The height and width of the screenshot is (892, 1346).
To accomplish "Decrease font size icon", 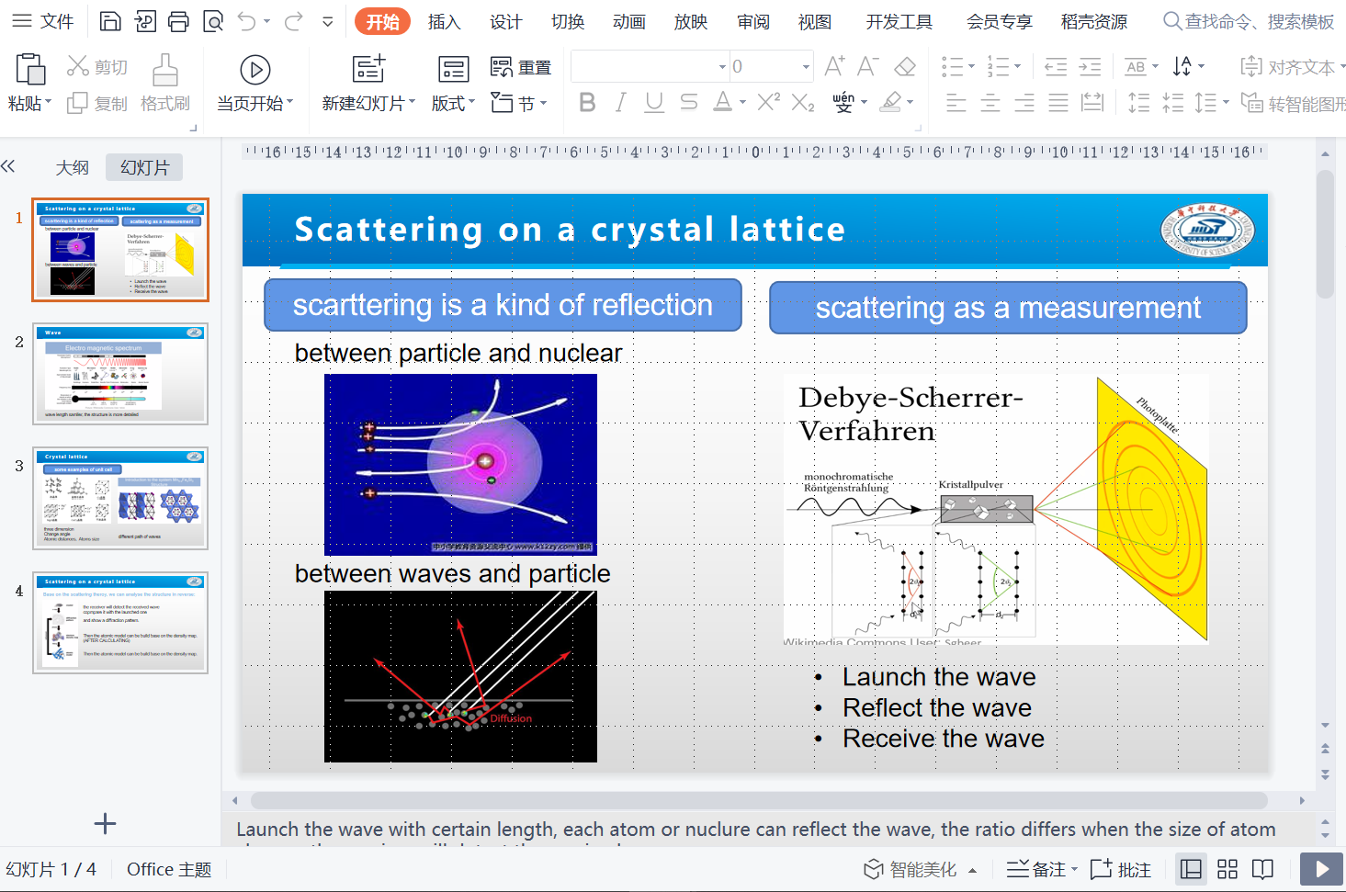I will [867, 66].
